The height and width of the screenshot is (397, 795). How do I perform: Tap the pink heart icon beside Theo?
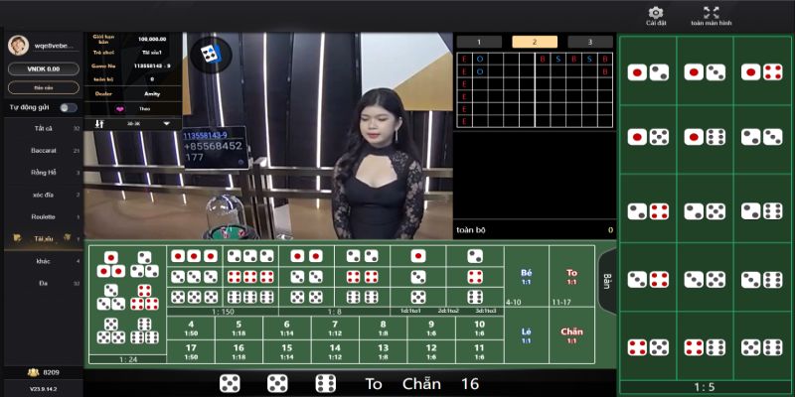click(120, 108)
